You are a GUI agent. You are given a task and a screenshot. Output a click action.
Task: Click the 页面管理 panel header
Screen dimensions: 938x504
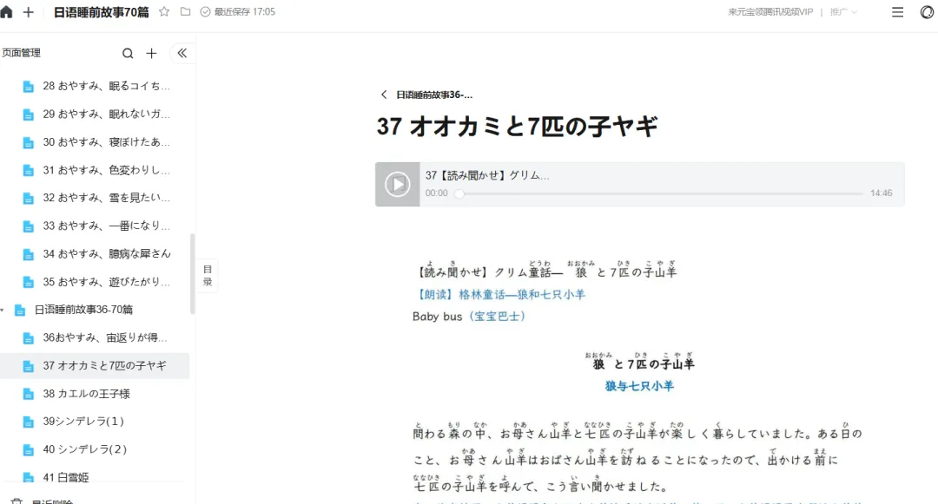[21, 53]
